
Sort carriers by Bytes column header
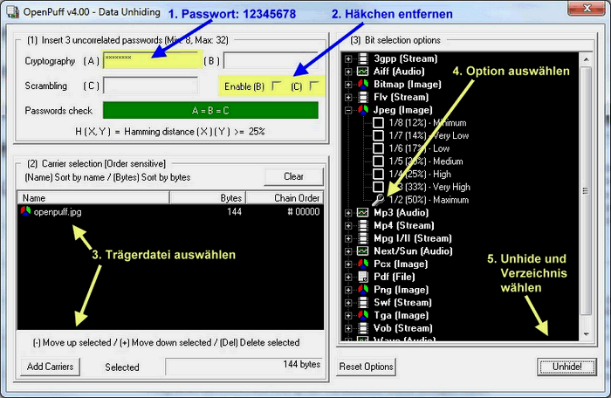[x=208, y=198]
